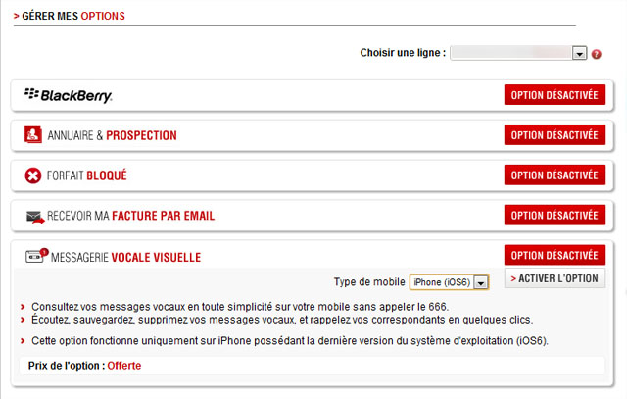
Task: Toggle Annuaire & Prospection Option Désactivée
Action: point(555,134)
